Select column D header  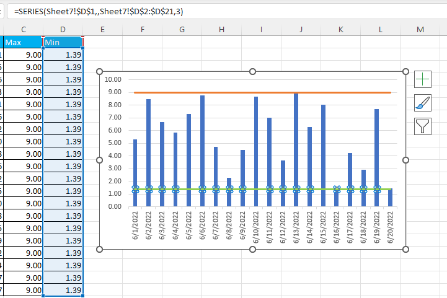click(63, 30)
